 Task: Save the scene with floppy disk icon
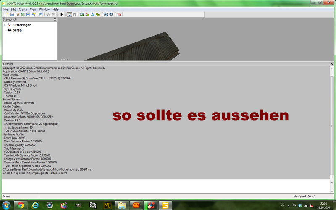tap(28, 14)
